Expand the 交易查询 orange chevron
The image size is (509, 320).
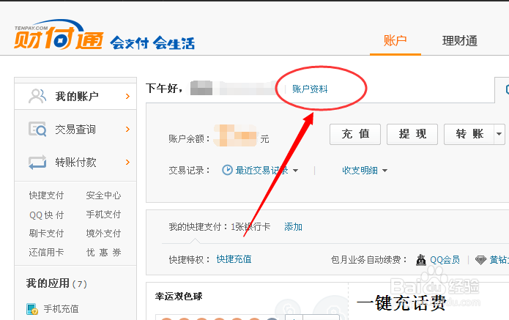tap(127, 130)
